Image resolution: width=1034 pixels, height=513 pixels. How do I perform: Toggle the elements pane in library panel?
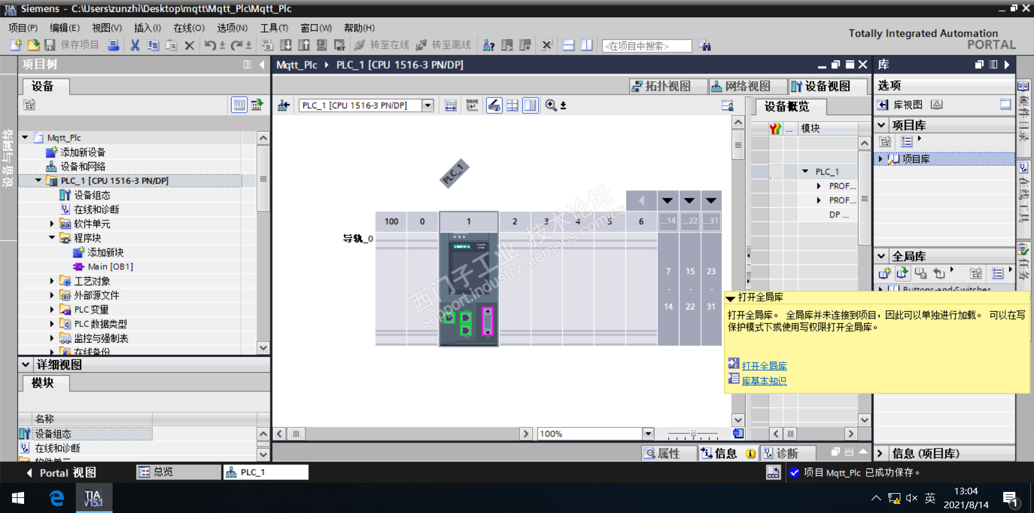click(x=1005, y=105)
